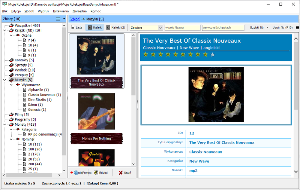Open the Edycja menu
Image resolution: width=300 pixels, height=190 pixels.
coord(16,11)
